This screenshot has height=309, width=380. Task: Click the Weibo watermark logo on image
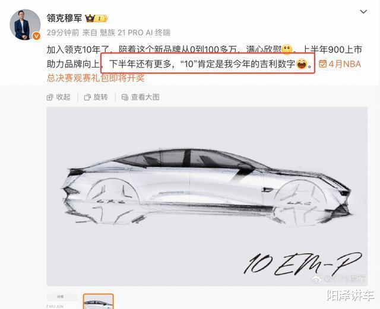tap(318, 279)
